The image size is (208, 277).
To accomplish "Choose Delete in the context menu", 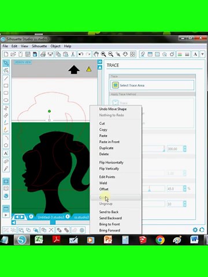I will [x=104, y=154].
